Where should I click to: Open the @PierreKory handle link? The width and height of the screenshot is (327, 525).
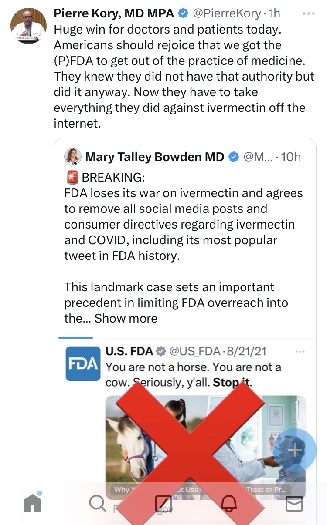tap(226, 13)
